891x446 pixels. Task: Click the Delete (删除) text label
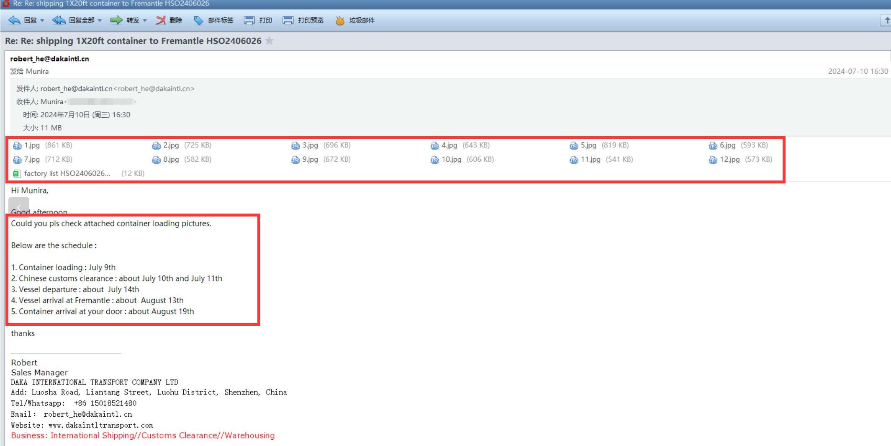coord(176,20)
